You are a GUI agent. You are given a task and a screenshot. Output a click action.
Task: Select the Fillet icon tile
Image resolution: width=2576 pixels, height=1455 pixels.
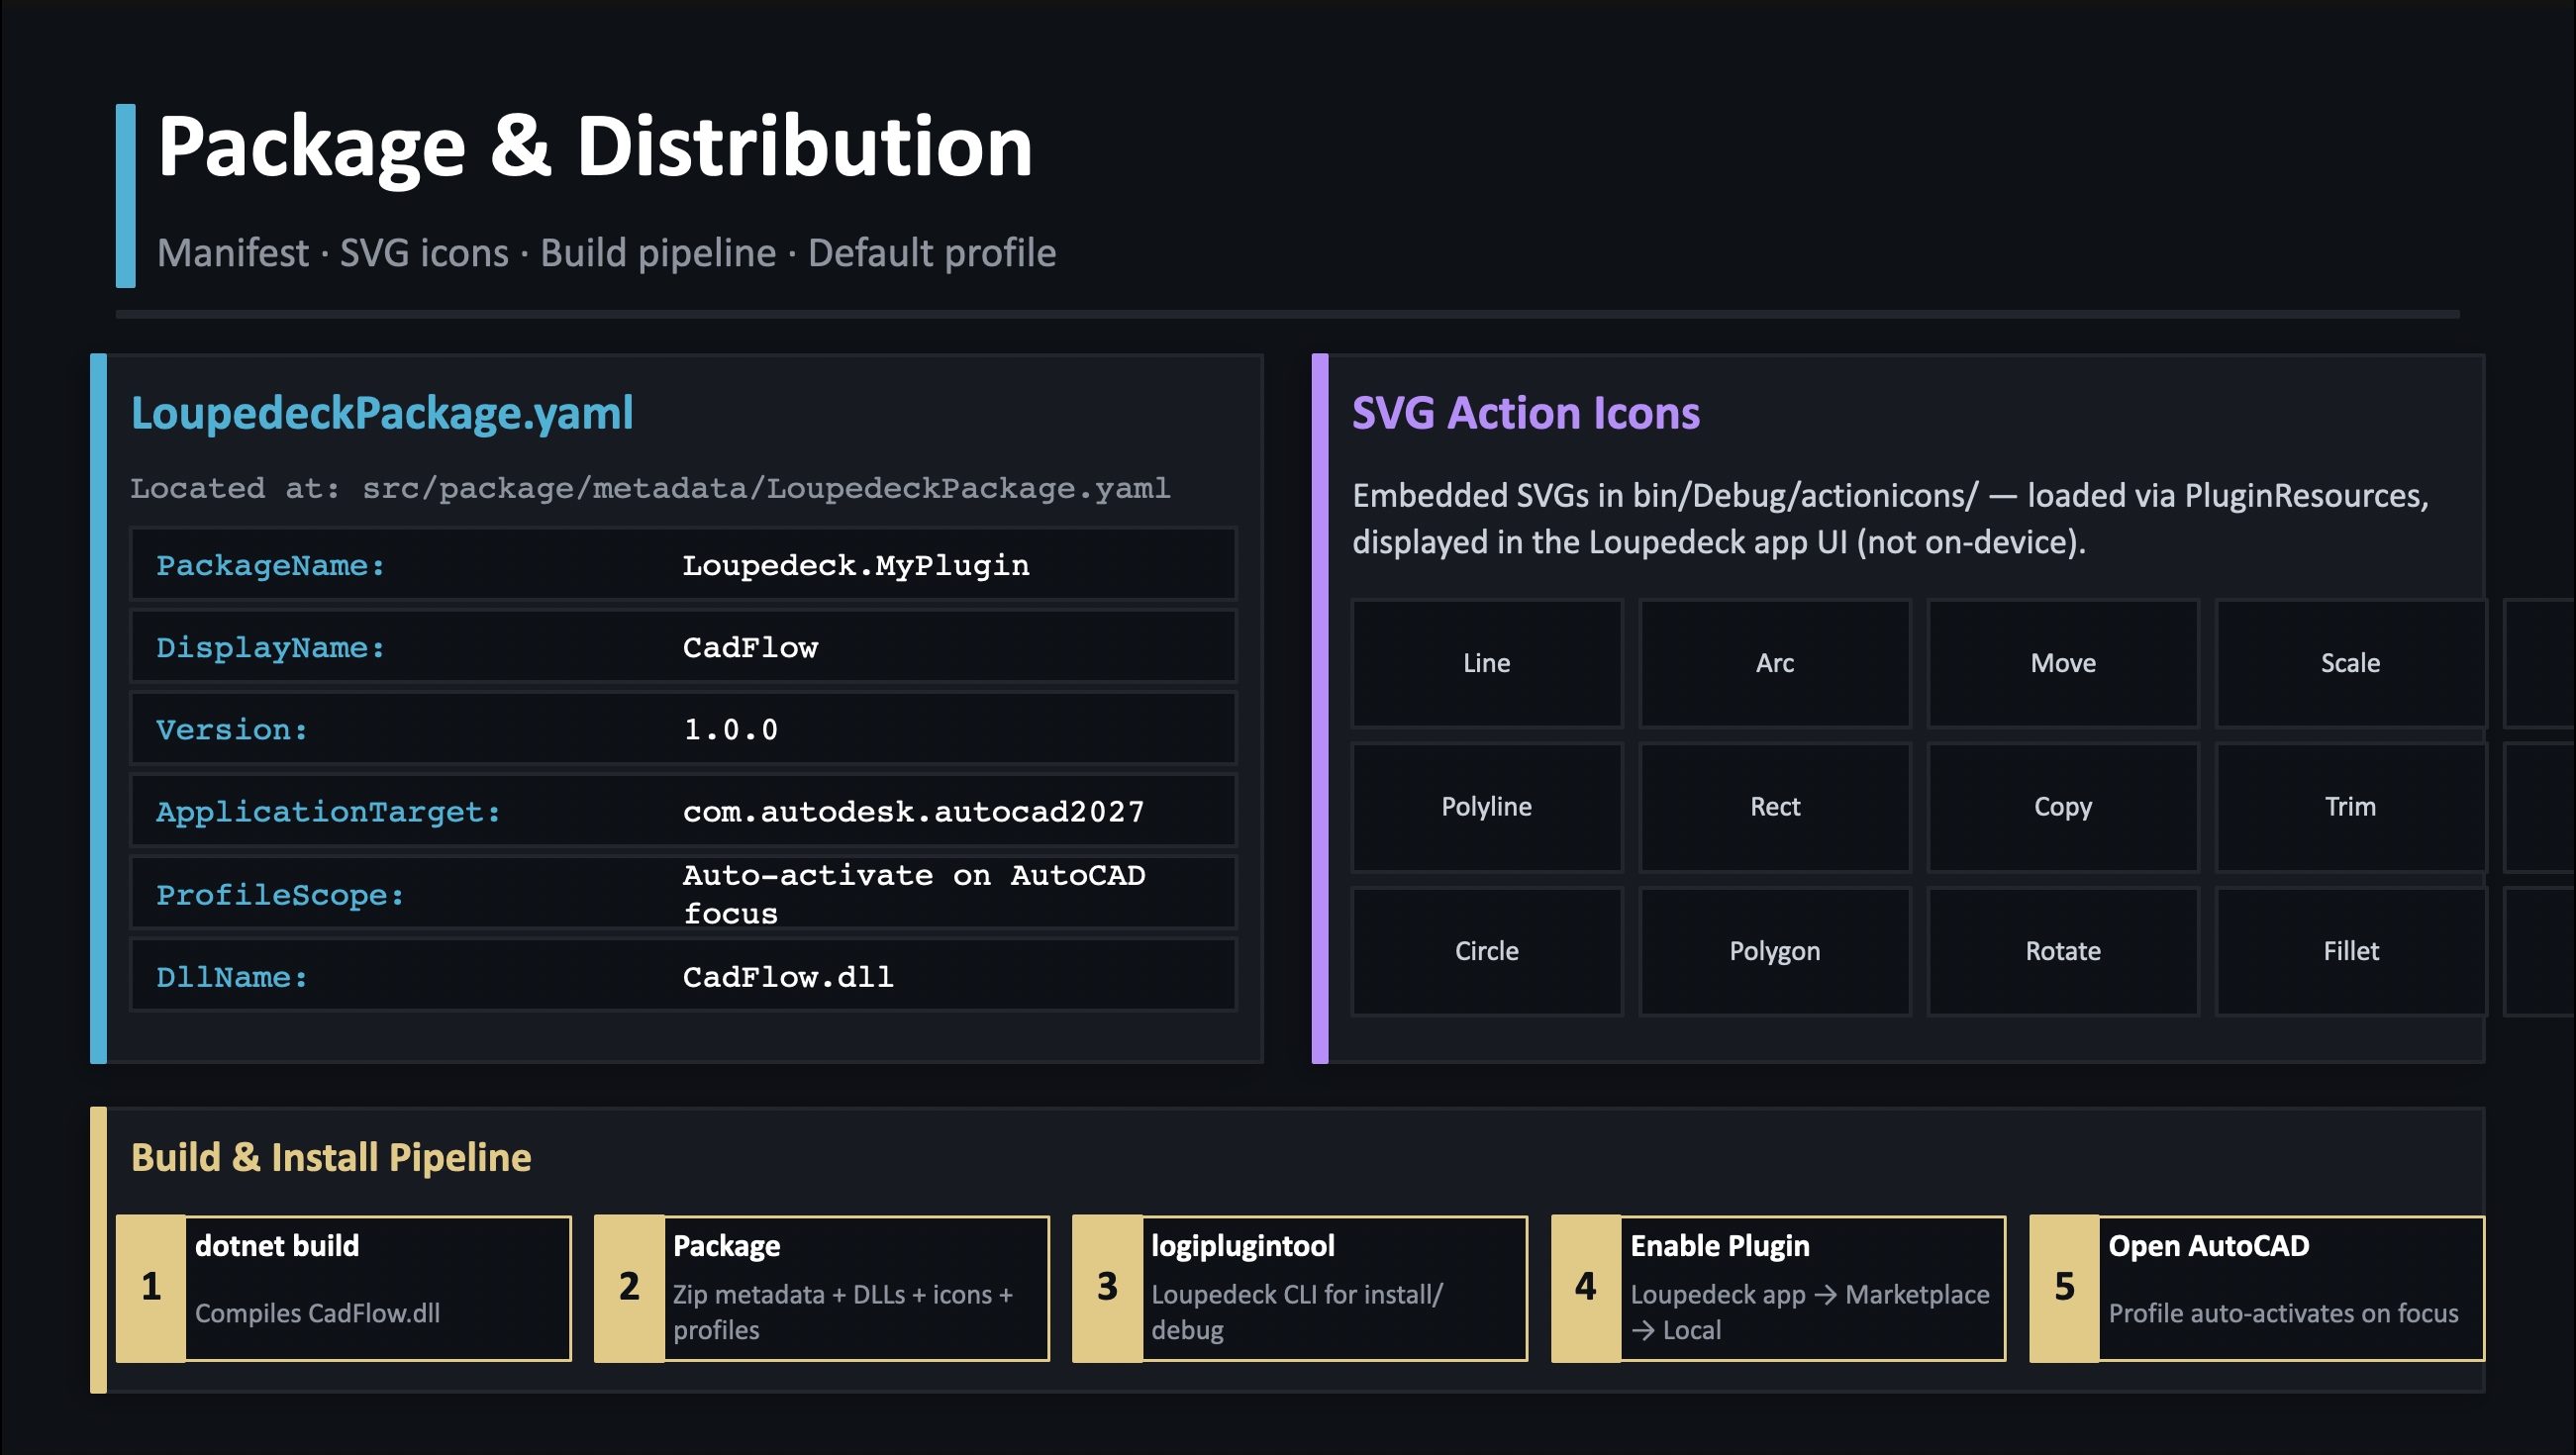click(2350, 951)
